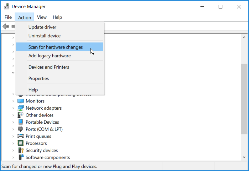249x171 pixels.
Task: Click the Software components icon
Action: (20, 157)
